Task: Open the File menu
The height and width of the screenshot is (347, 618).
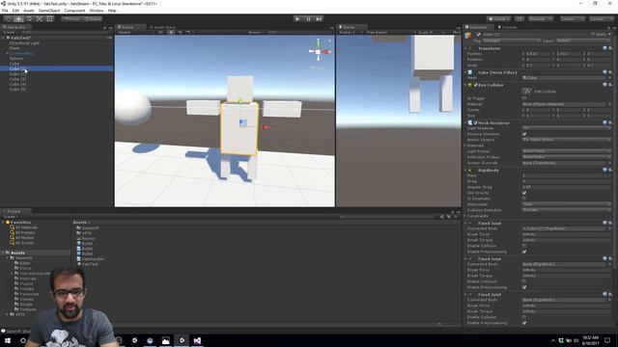Action: coord(5,11)
